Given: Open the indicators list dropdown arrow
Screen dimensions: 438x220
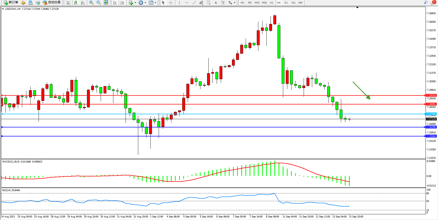Looking at the screenshot, I should [x=135, y=3].
